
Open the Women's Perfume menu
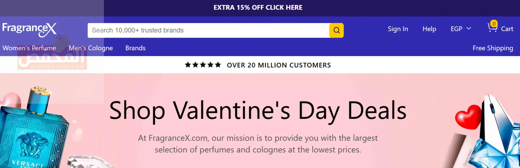click(x=29, y=48)
